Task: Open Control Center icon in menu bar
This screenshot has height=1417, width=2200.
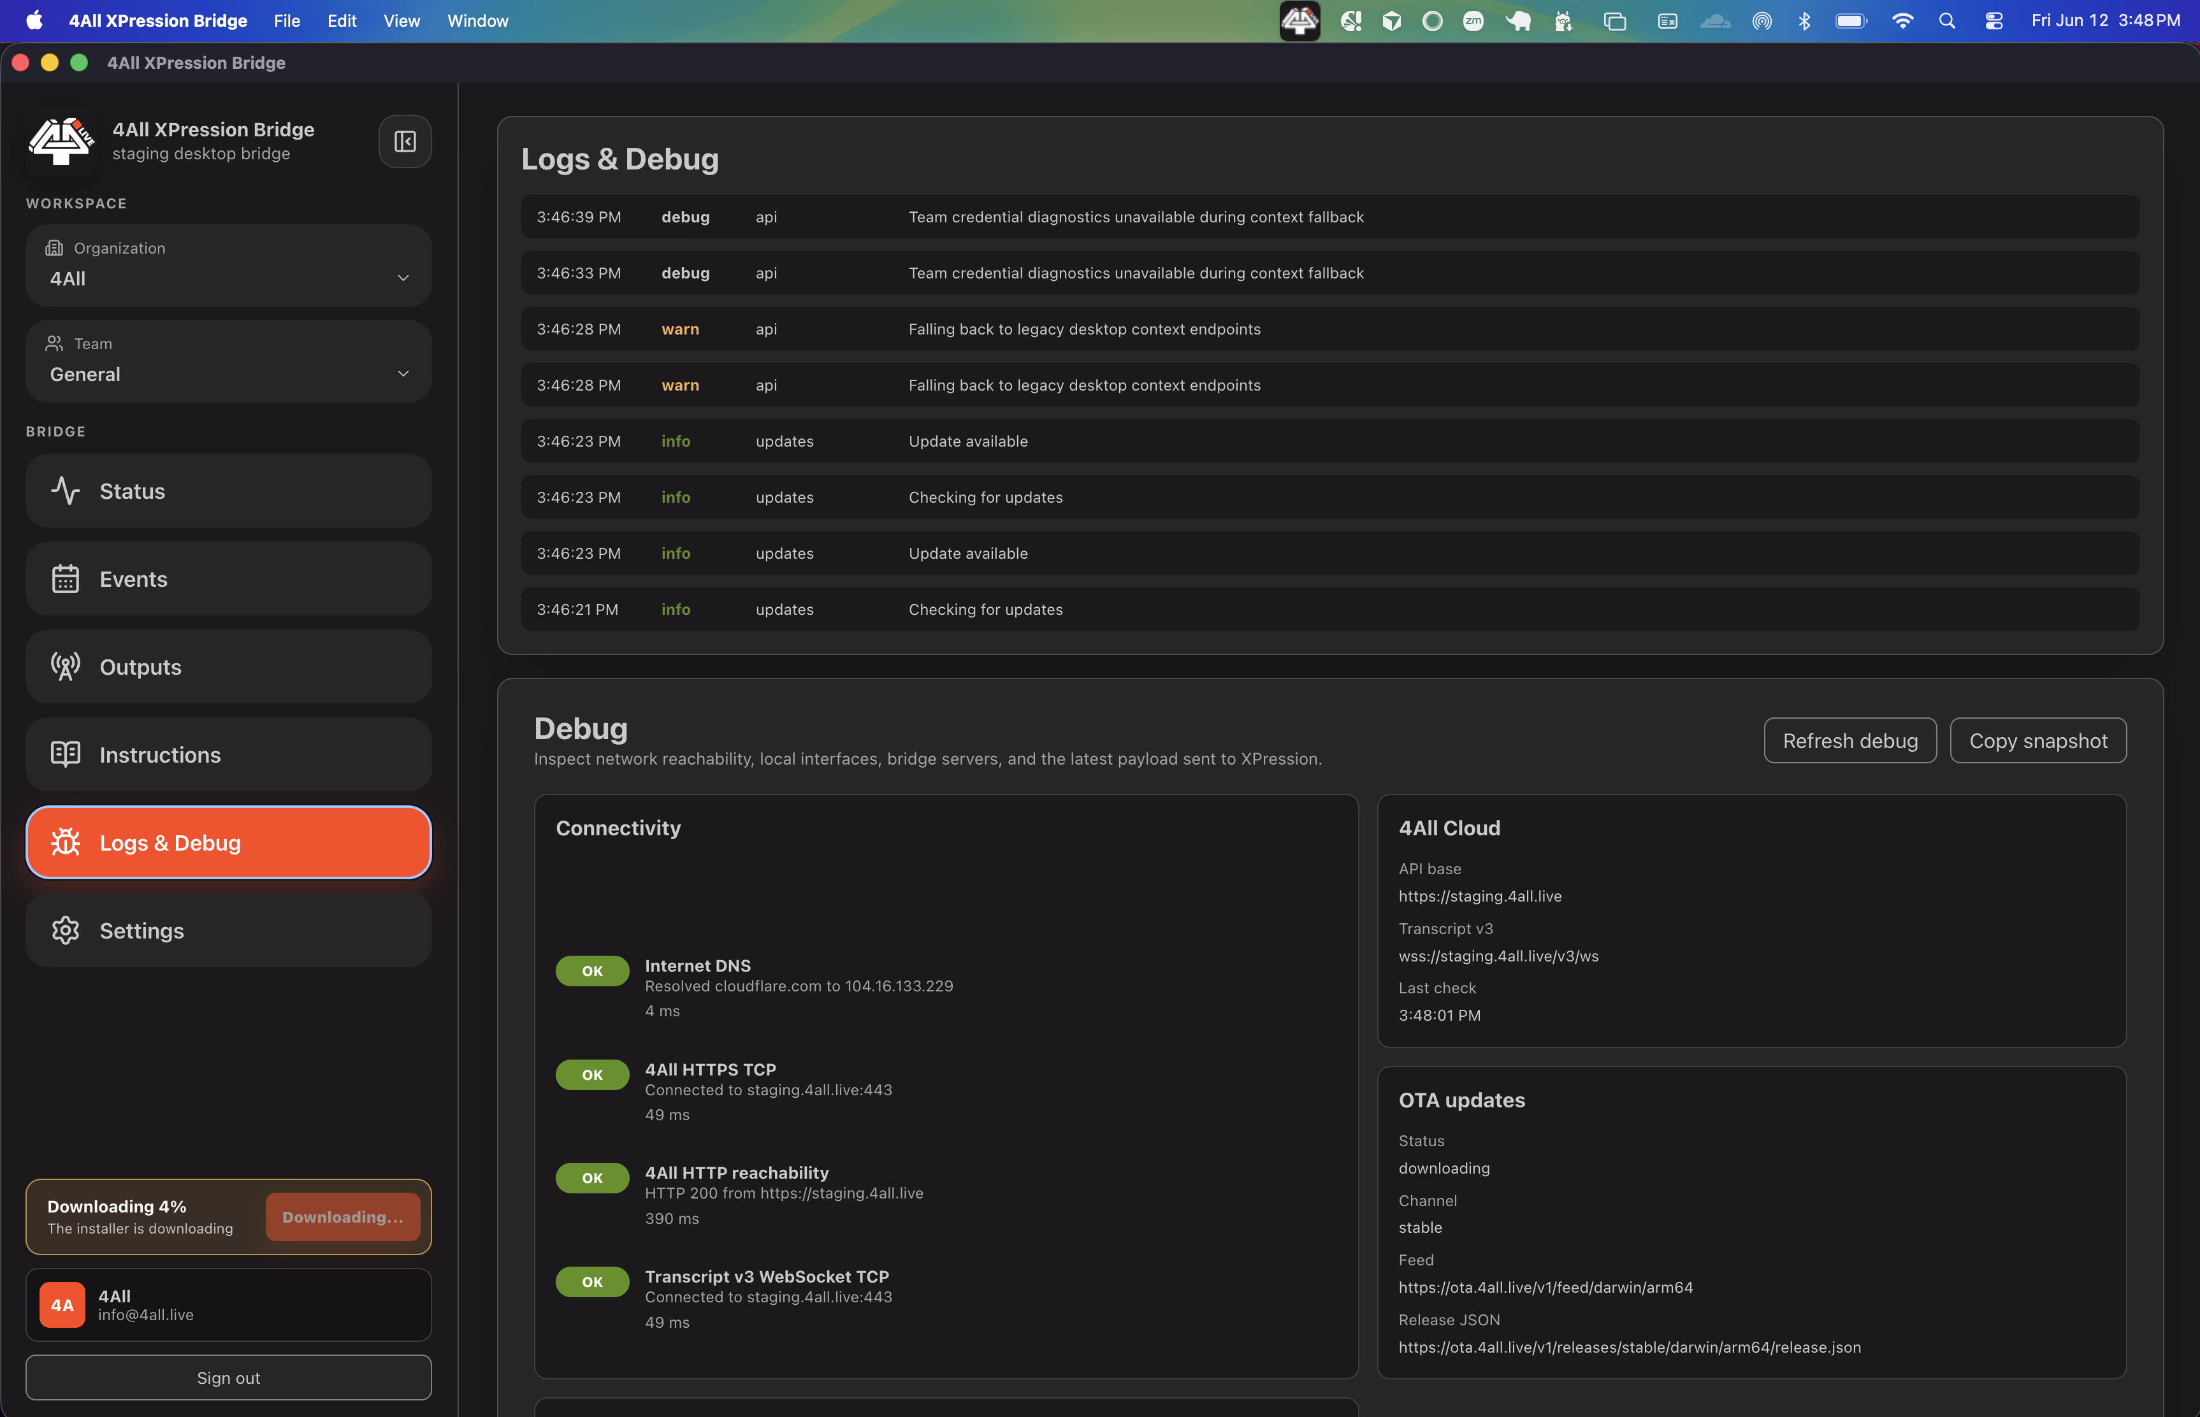Action: (x=1994, y=20)
